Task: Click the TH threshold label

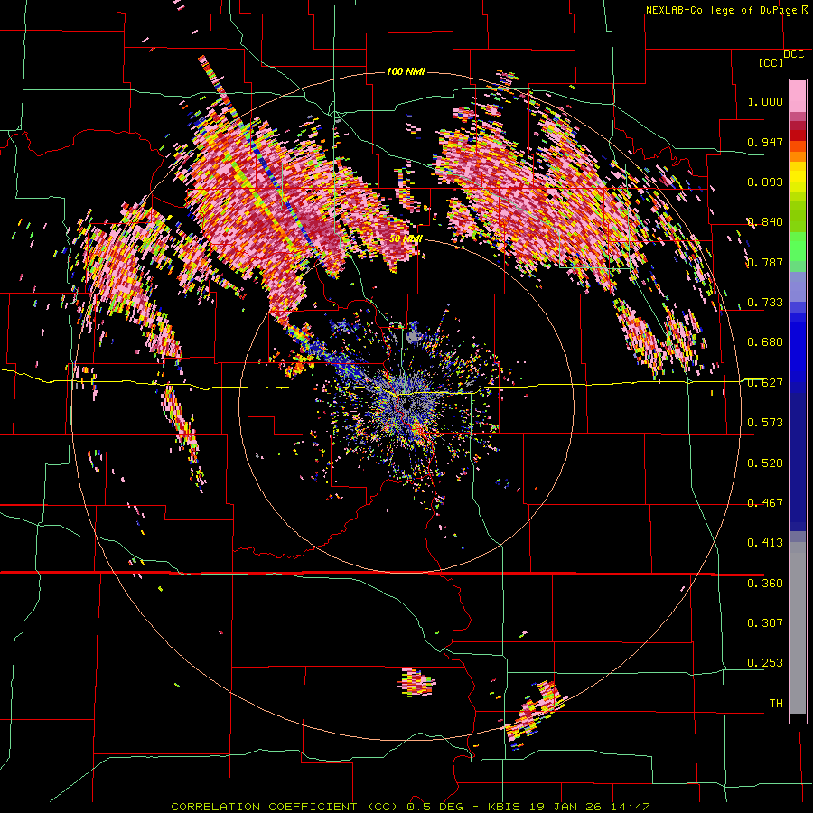Action: tap(776, 704)
